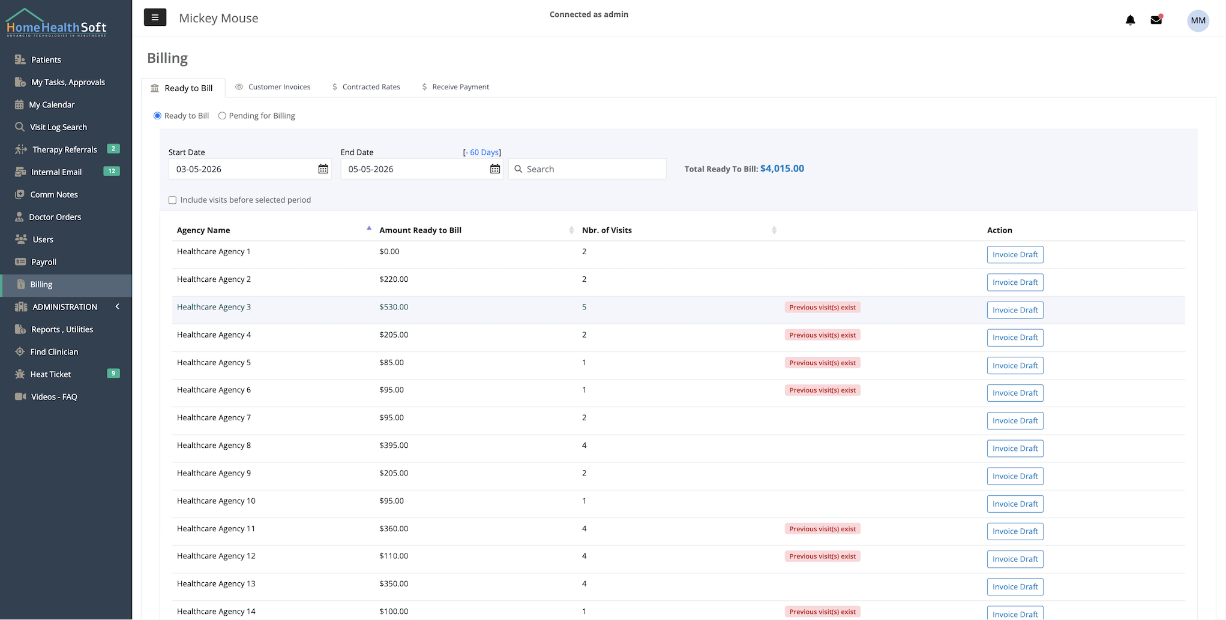
Task: Switch to Receive Payment tab
Action: [x=455, y=87]
